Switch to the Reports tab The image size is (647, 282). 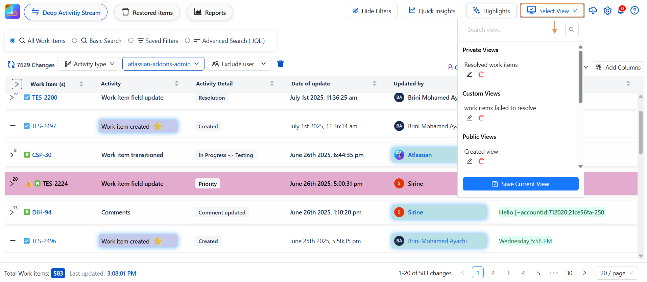[210, 12]
